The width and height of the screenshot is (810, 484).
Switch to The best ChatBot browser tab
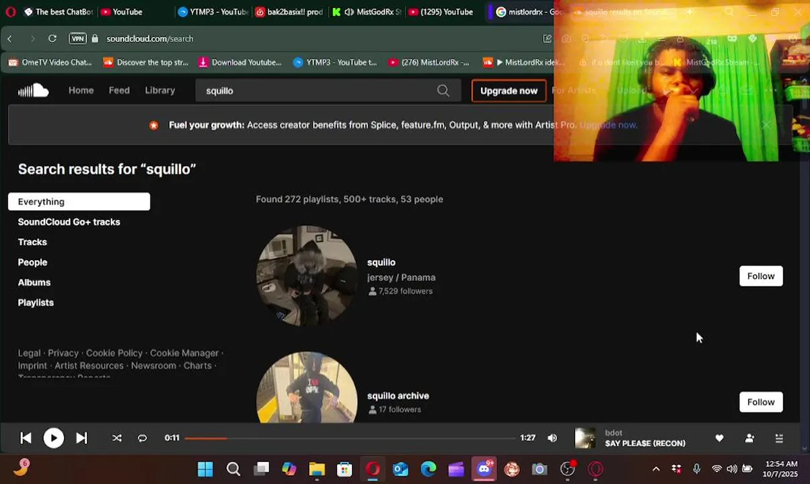(x=58, y=11)
